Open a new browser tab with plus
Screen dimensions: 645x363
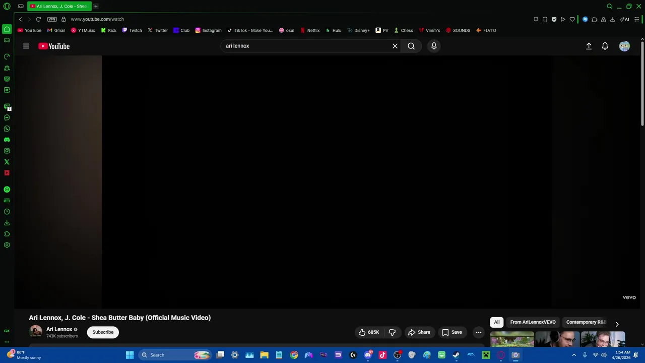(x=96, y=6)
